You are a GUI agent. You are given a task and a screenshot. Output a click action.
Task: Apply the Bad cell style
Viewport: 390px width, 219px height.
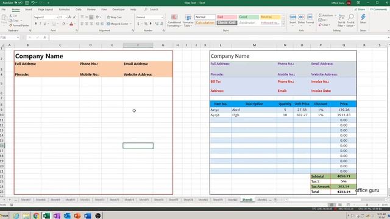click(x=227, y=17)
